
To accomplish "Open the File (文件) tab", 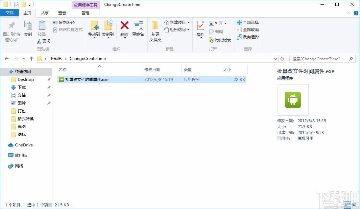I will [10, 12].
